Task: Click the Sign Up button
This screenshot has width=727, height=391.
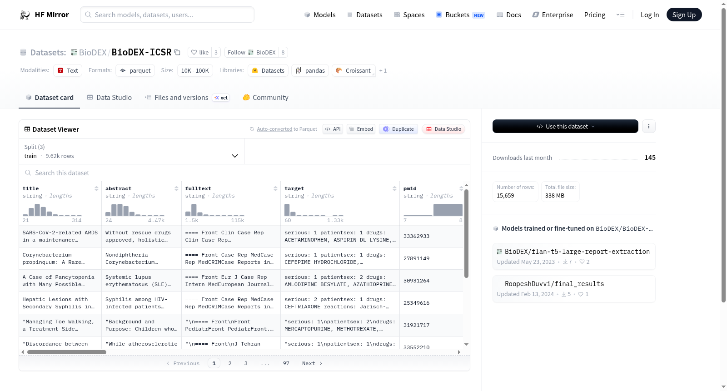Action: pos(684,15)
